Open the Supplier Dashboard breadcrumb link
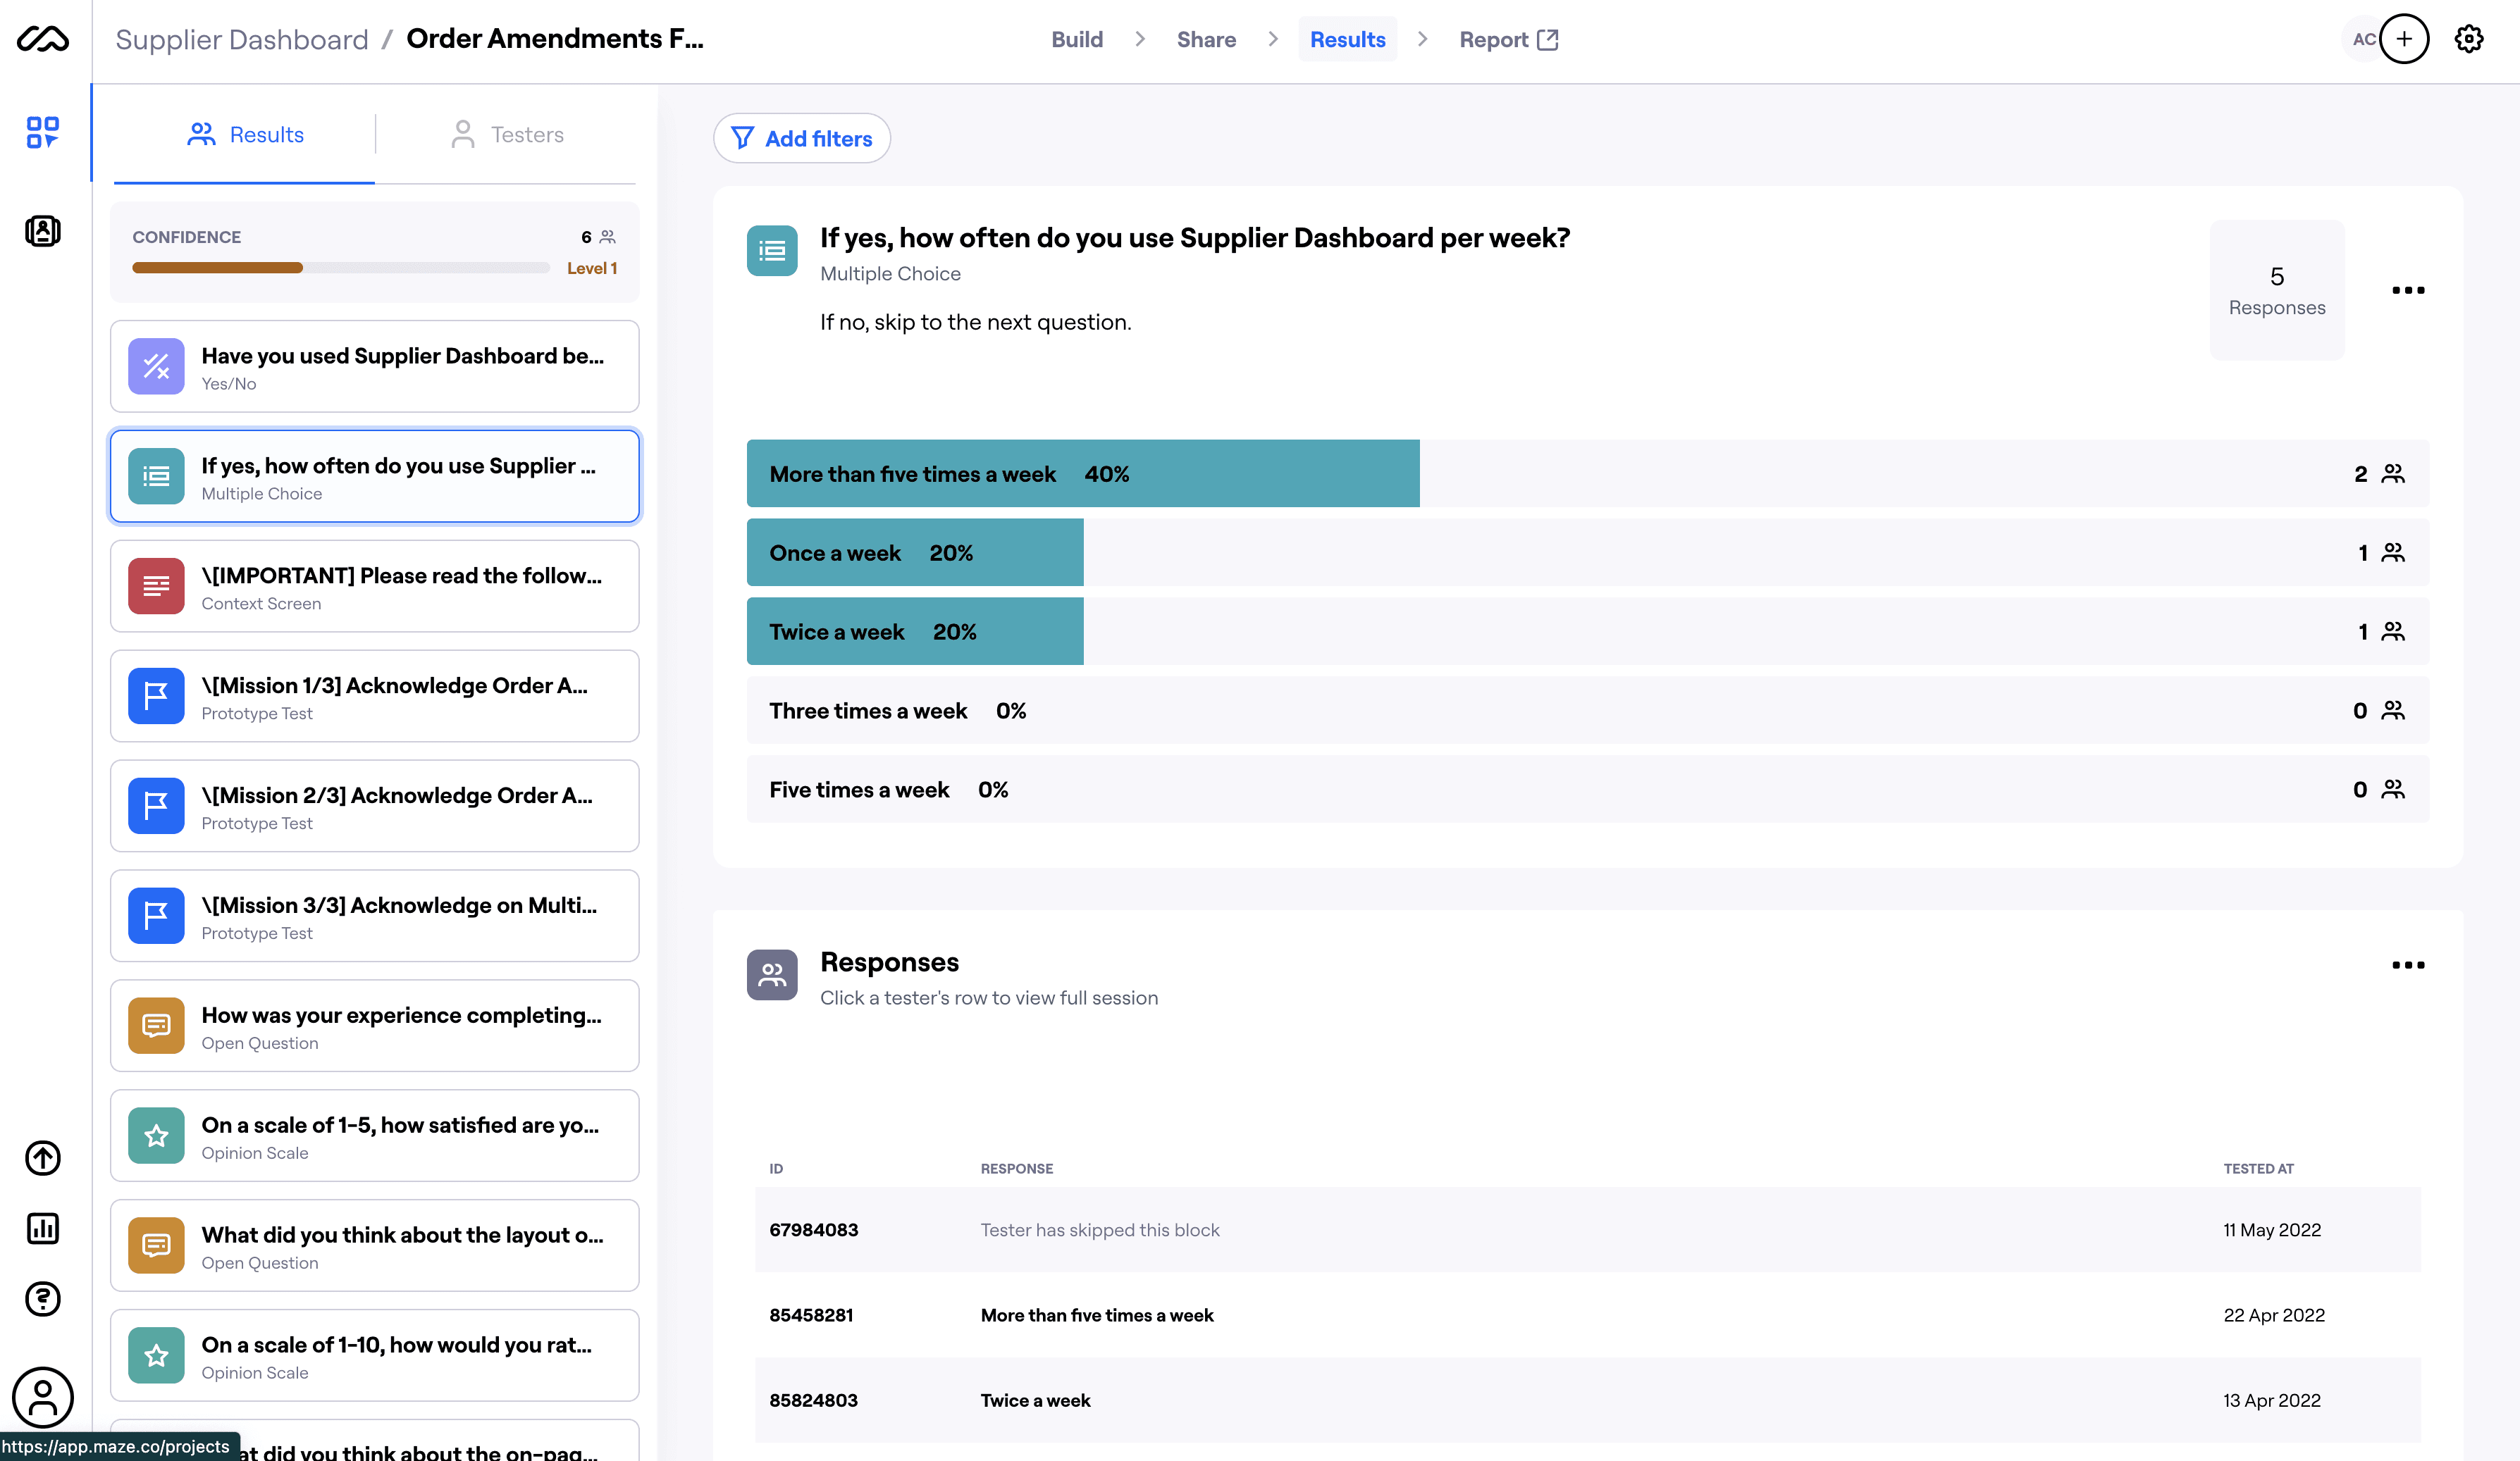 pos(242,39)
